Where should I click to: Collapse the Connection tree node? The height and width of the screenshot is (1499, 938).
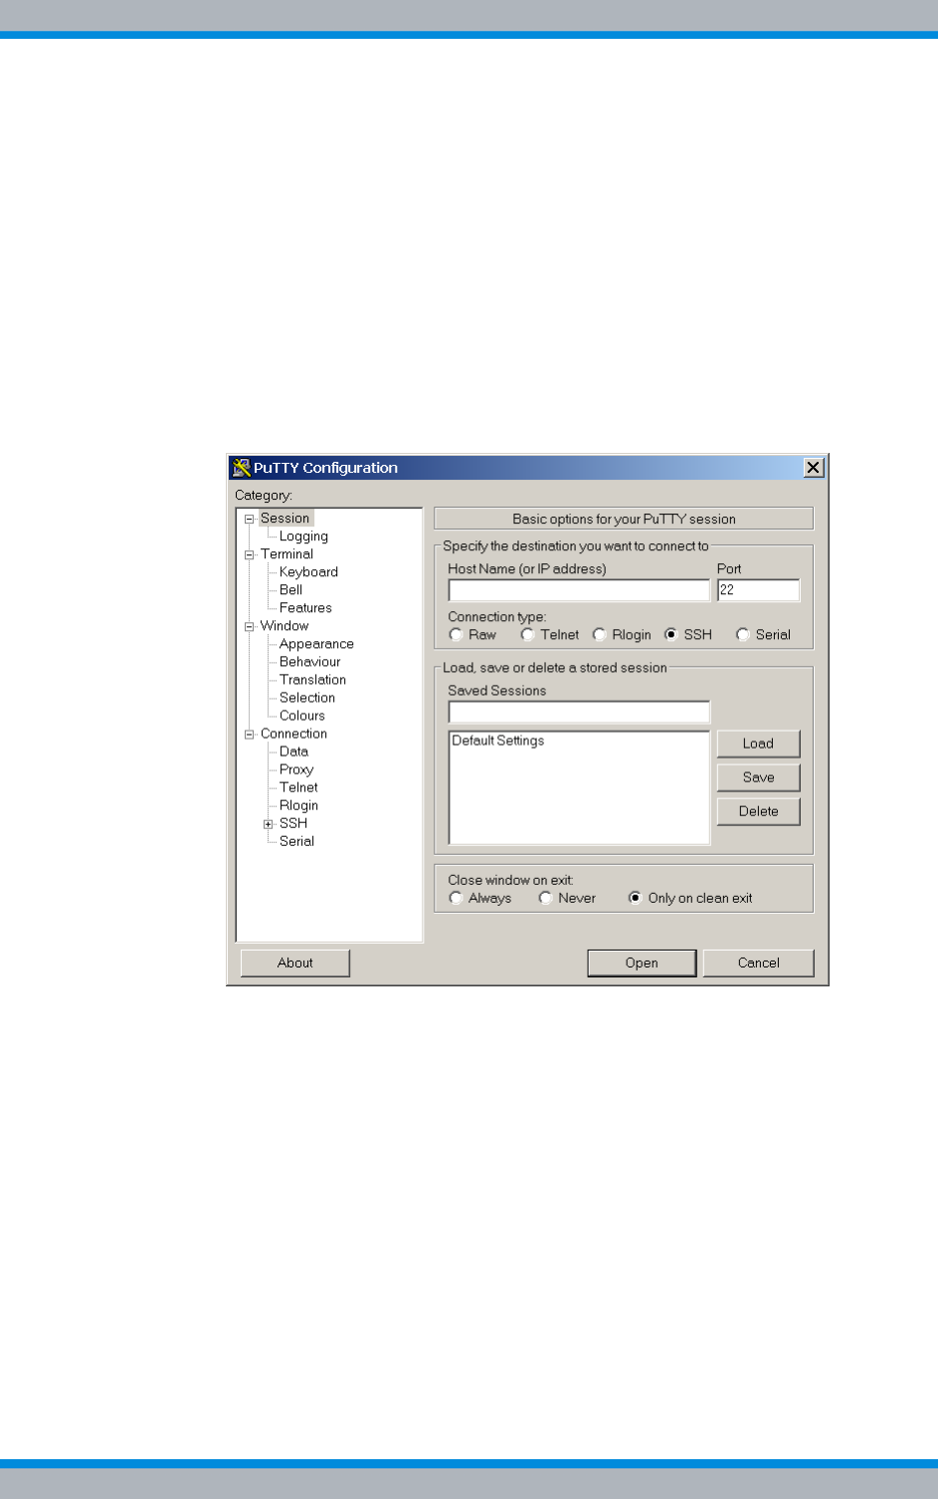click(x=250, y=734)
